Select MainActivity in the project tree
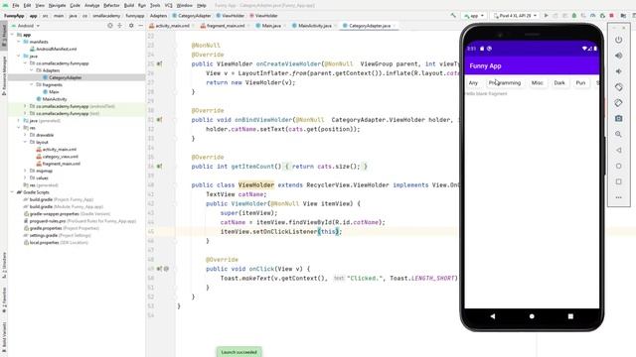This screenshot has height=357, width=636. (x=55, y=99)
